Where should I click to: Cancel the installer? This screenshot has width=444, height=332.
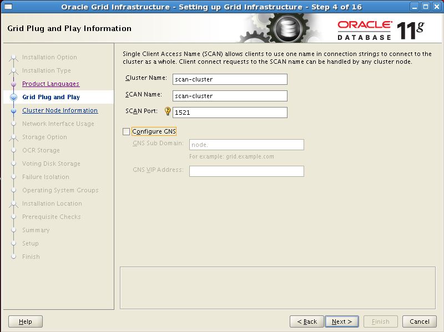[420, 321]
